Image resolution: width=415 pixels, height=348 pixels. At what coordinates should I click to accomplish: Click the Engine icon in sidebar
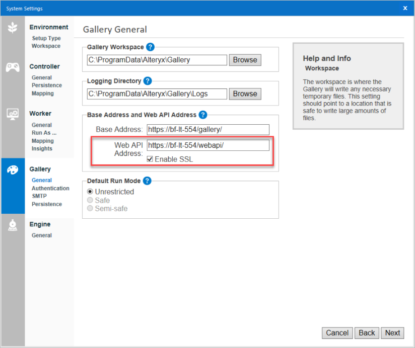point(13,226)
